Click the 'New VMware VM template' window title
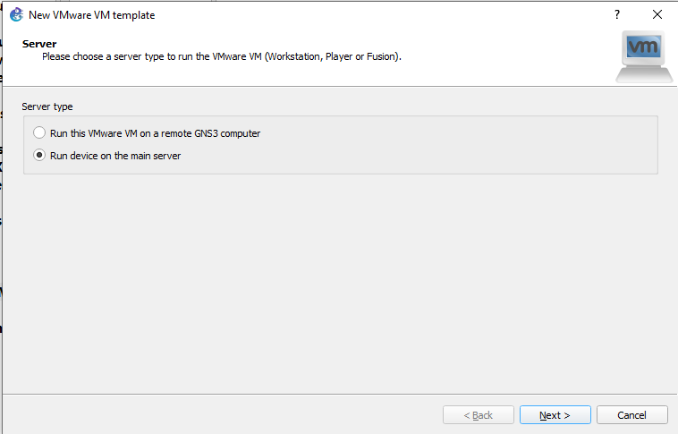The height and width of the screenshot is (434, 678). (x=91, y=15)
